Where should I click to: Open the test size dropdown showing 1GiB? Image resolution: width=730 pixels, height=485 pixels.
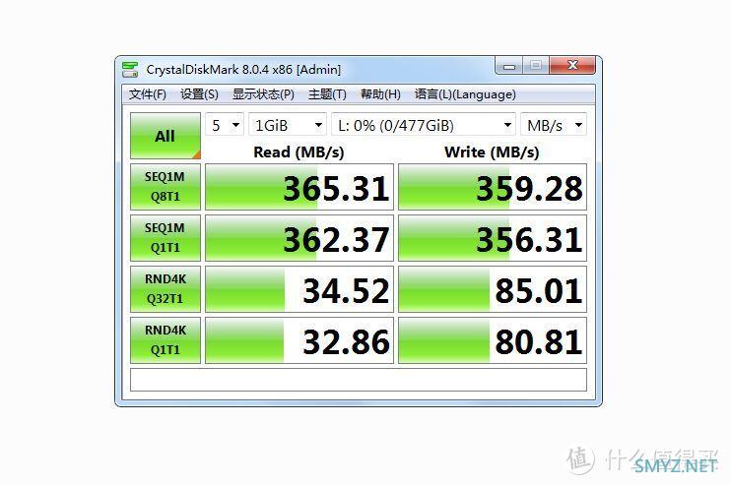tap(288, 125)
